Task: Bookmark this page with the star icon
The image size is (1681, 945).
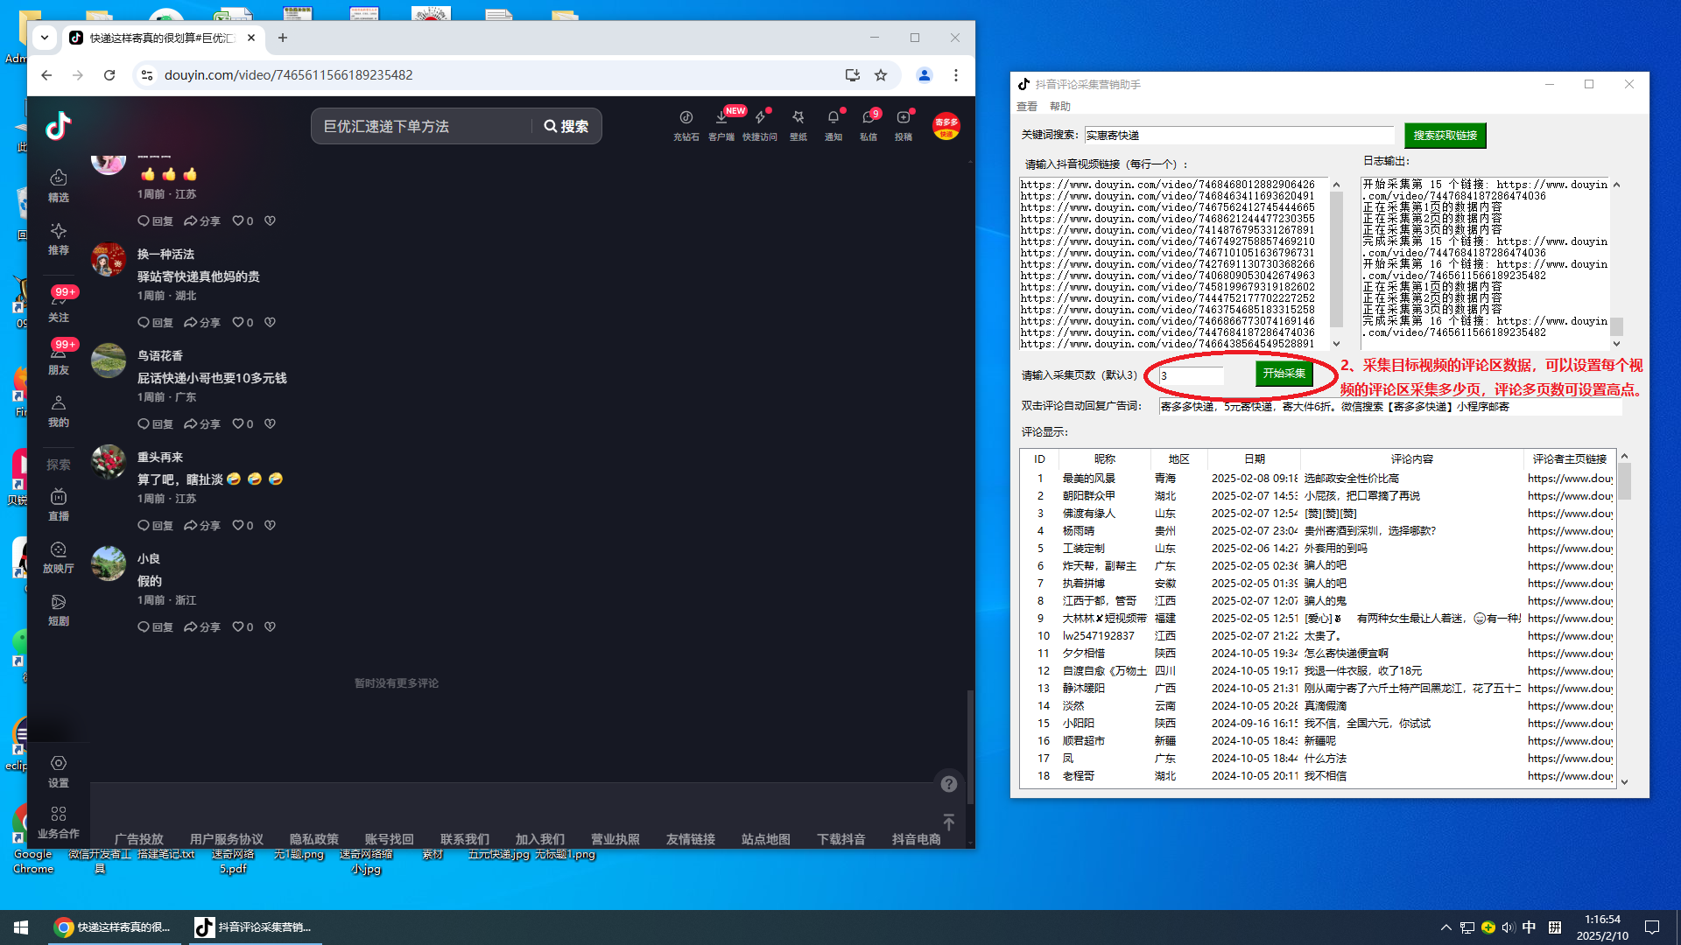Action: pyautogui.click(x=881, y=75)
